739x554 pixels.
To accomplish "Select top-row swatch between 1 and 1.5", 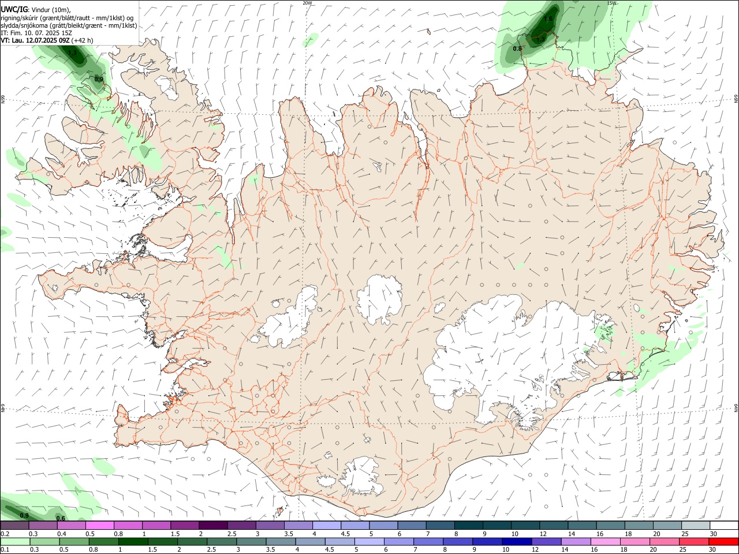I will 156,526.
